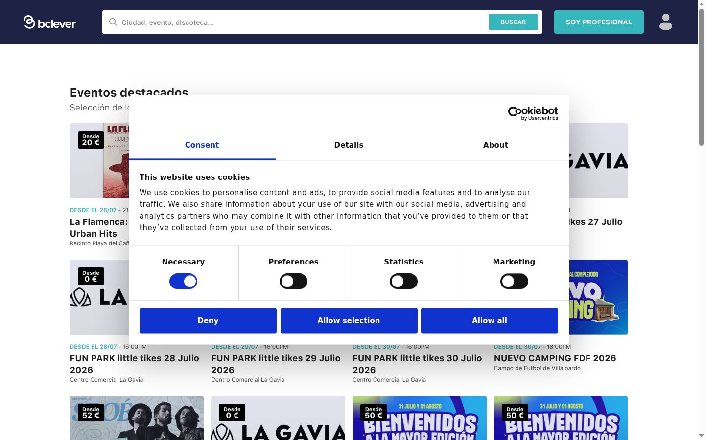Viewport: 705px width, 440px height.
Task: Open NUEVO CAMPING FDF 2026 event
Action: 555,358
